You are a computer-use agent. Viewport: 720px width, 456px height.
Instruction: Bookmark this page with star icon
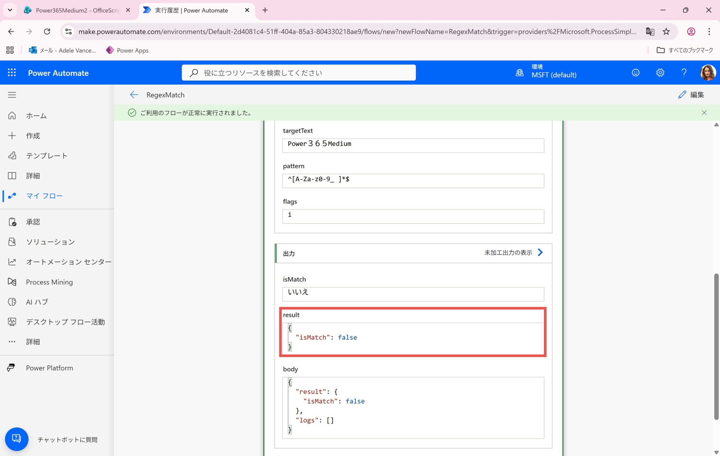666,32
